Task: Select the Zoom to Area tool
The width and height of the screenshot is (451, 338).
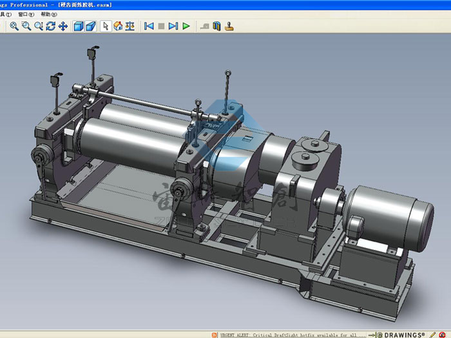Action: [26, 26]
